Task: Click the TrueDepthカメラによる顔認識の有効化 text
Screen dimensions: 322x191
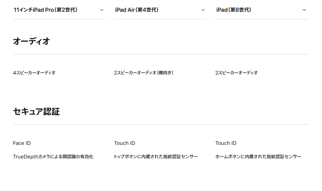Action: [53, 157]
